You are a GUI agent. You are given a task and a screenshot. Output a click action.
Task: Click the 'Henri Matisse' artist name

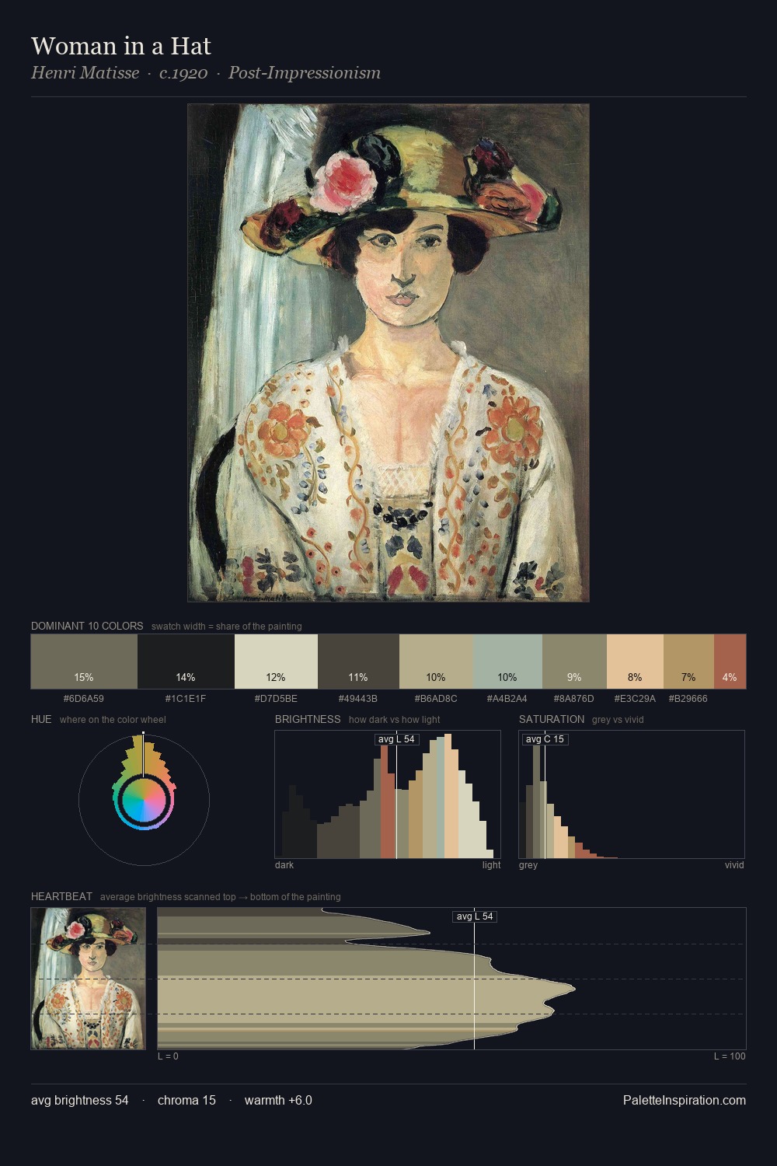pos(85,73)
